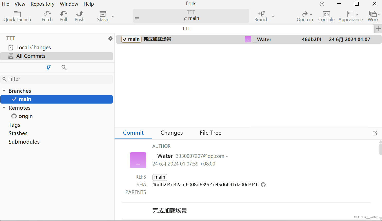The height and width of the screenshot is (221, 382).
Task: Open the Console
Action: click(326, 15)
